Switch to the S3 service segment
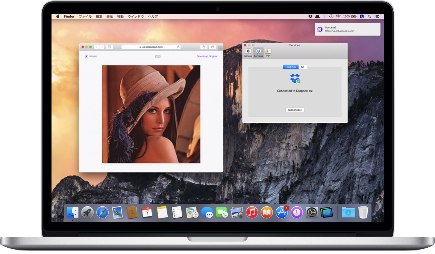The width and height of the screenshot is (435, 254). point(303,67)
